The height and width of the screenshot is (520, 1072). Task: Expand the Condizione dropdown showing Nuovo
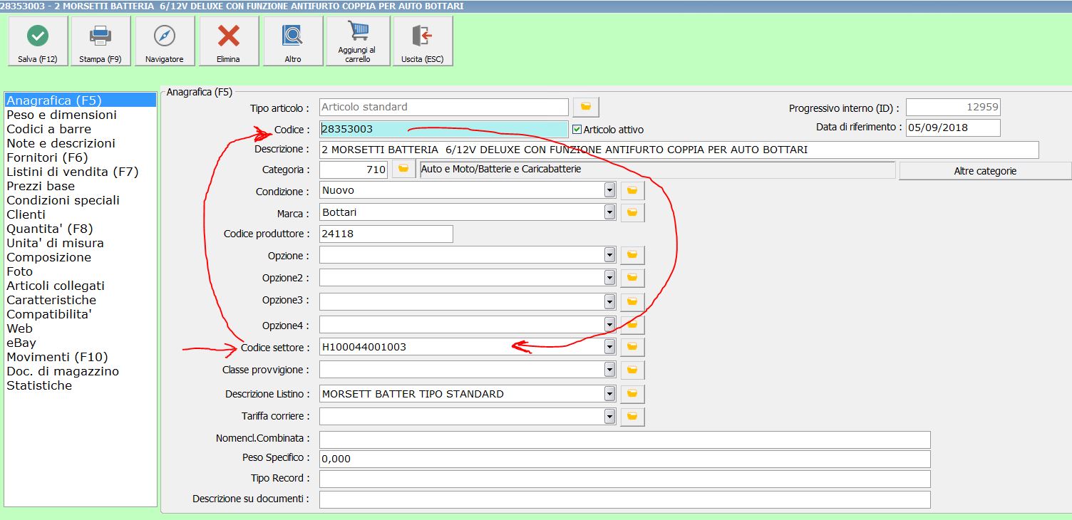tap(609, 190)
